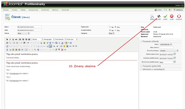The image size is (185, 109).
Task: Open the Úroveň prístupu Verejné dropdown
Action: click(169, 51)
